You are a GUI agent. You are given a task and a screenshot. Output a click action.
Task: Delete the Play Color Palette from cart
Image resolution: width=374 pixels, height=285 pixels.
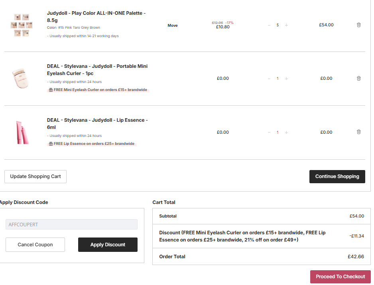click(x=358, y=25)
